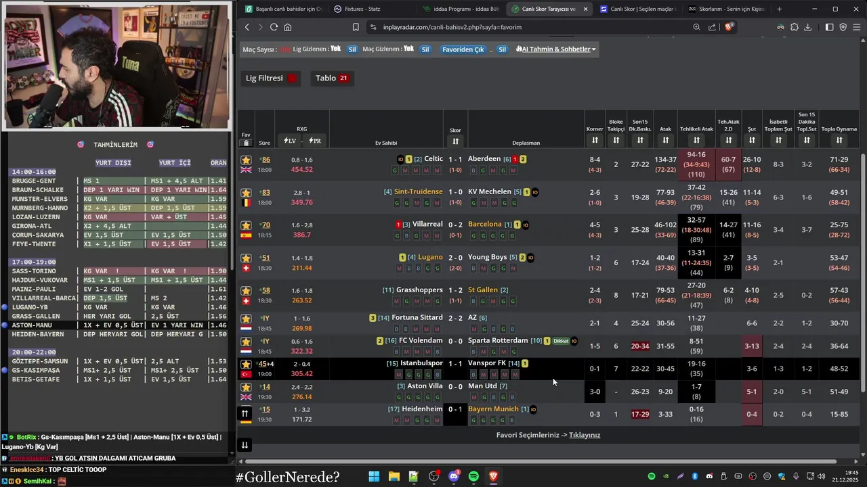Viewport: 867px width, 487px height.
Task: Toggle favorite star for Istanbulspor match
Action: point(246,365)
